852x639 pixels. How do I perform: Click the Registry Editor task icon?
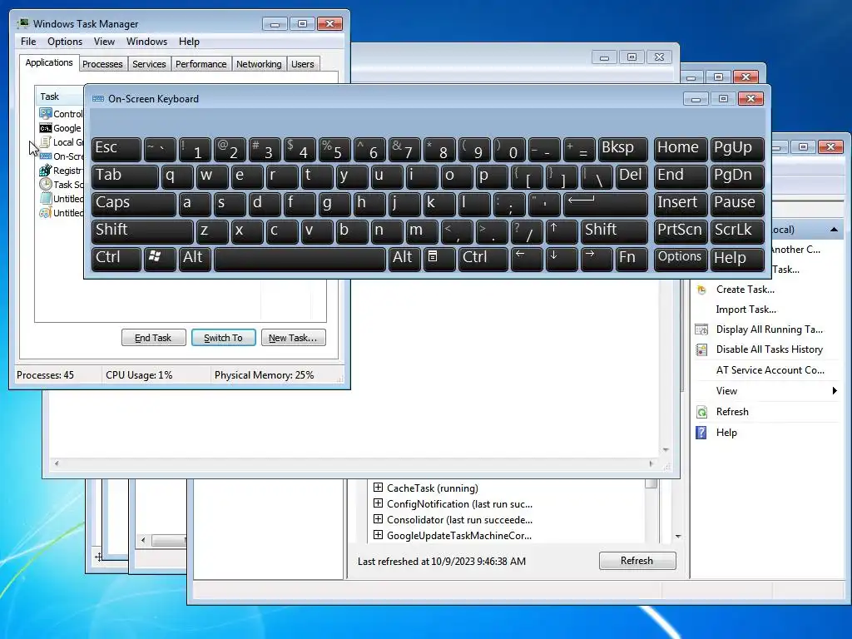coord(46,170)
